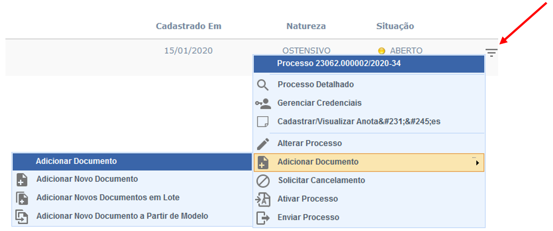553x231 pixels.
Task: Click the prohibition icon for Solicitar Cancelamento
Action: pyautogui.click(x=263, y=181)
